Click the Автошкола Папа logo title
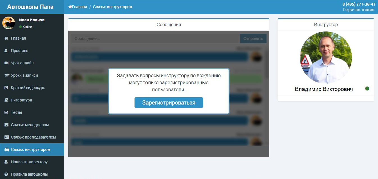Screen dimensions: 378x179 click(x=30, y=7)
